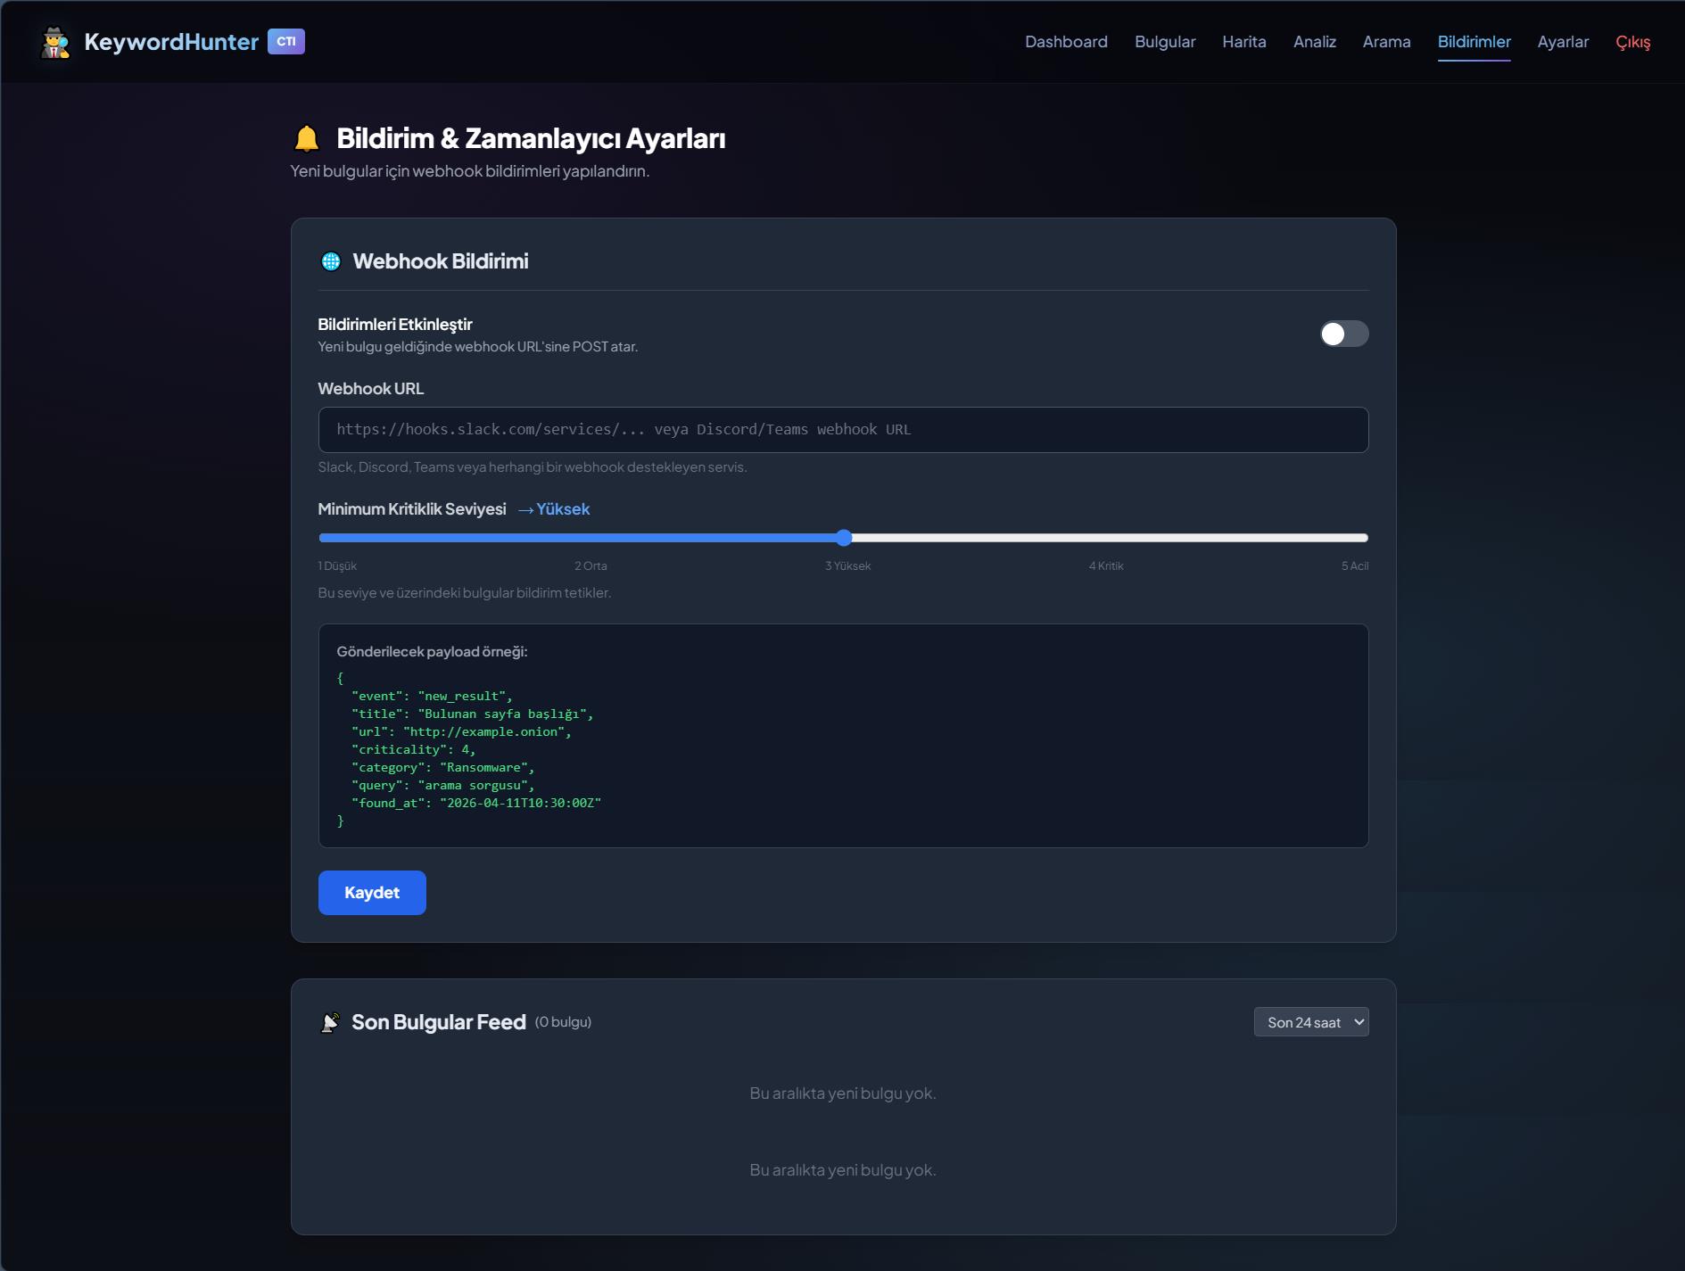Click the globe icon next to Webhook Bildirimi
This screenshot has height=1271, width=1685.
pyautogui.click(x=331, y=261)
